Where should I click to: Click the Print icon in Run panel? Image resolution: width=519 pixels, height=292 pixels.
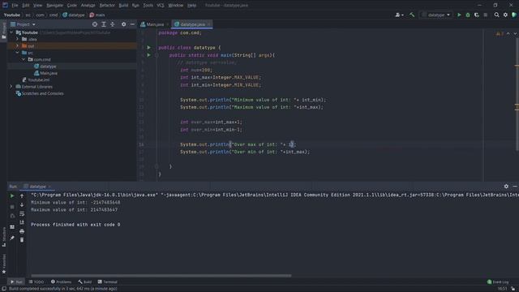coord(22,231)
